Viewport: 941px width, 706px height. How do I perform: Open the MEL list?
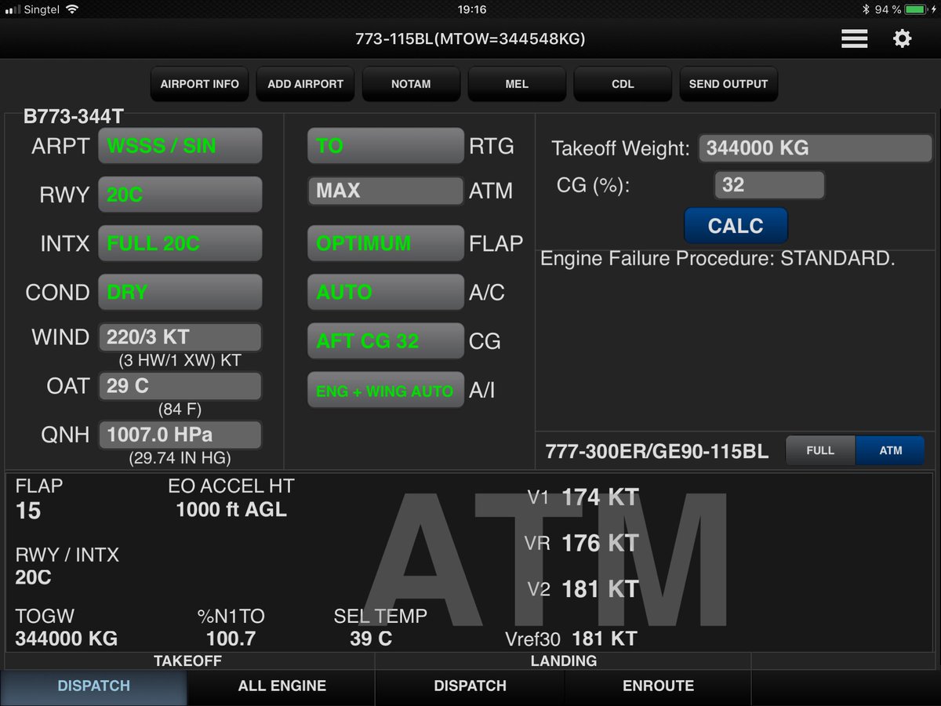tap(517, 84)
